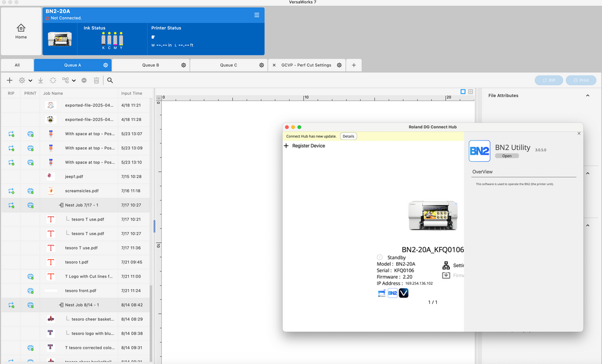This screenshot has width=602, height=364.
Task: Click the Roland printer app icon in Connect Hub
Action: click(382, 293)
